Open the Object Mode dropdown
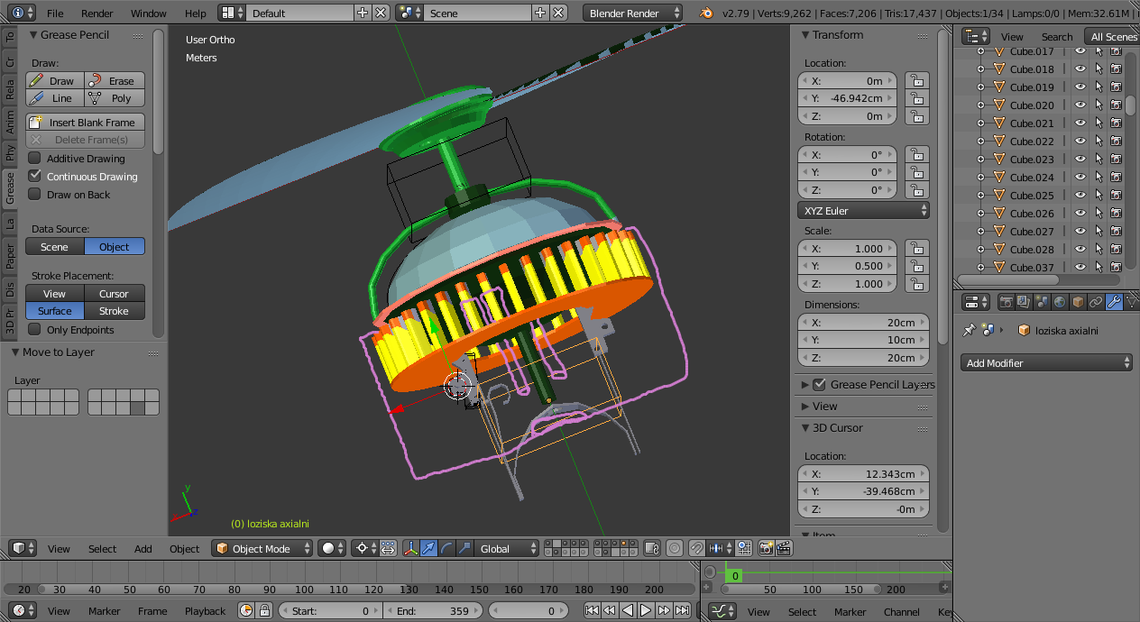The image size is (1140, 622). coord(262,548)
